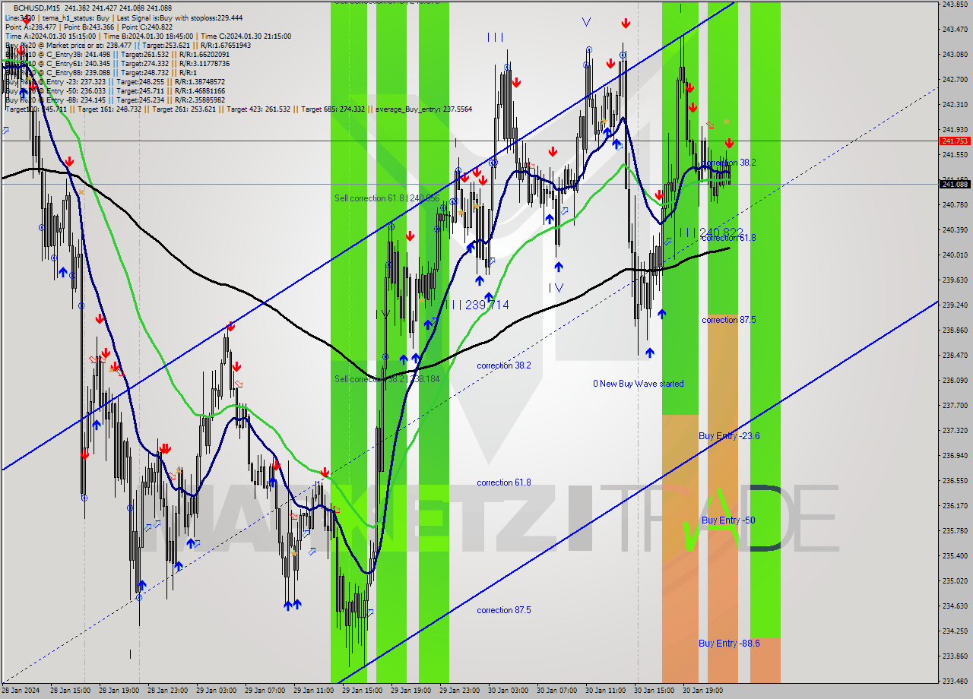Viewport: 973px width, 699px height.
Task: Click the '29 Jan 03:00' time label
Action: tap(217, 691)
